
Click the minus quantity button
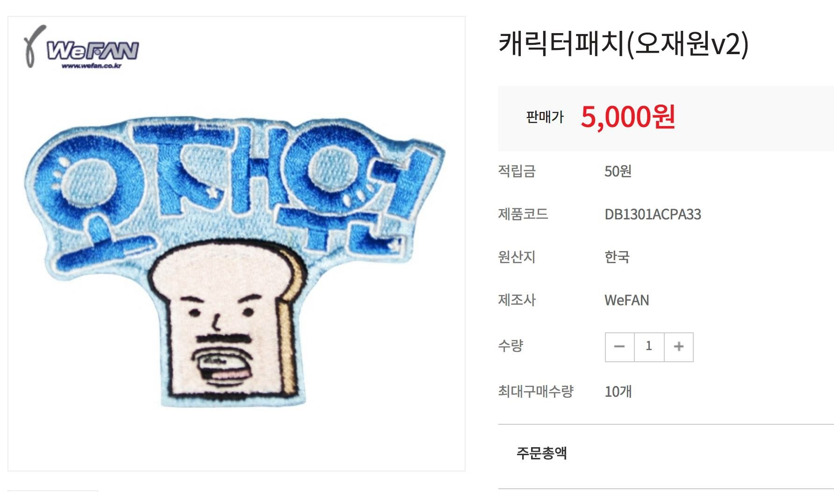619,347
